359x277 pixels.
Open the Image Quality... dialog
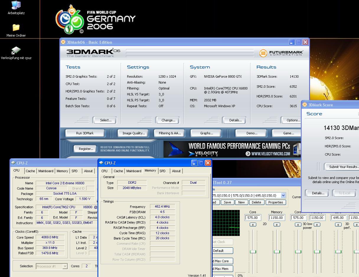click(x=134, y=133)
